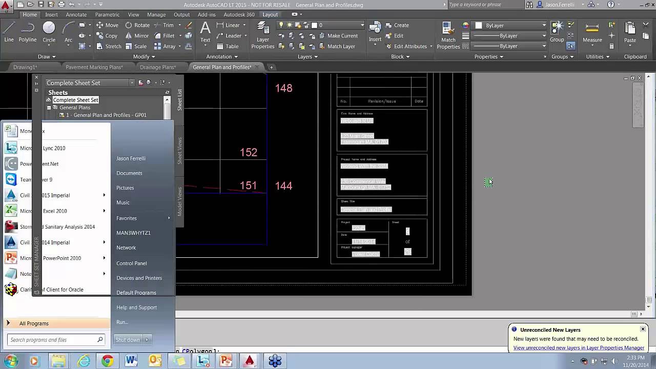Image resolution: width=656 pixels, height=369 pixels.
Task: Open Complete Sheet Set dropdown
Action: click(x=132, y=83)
